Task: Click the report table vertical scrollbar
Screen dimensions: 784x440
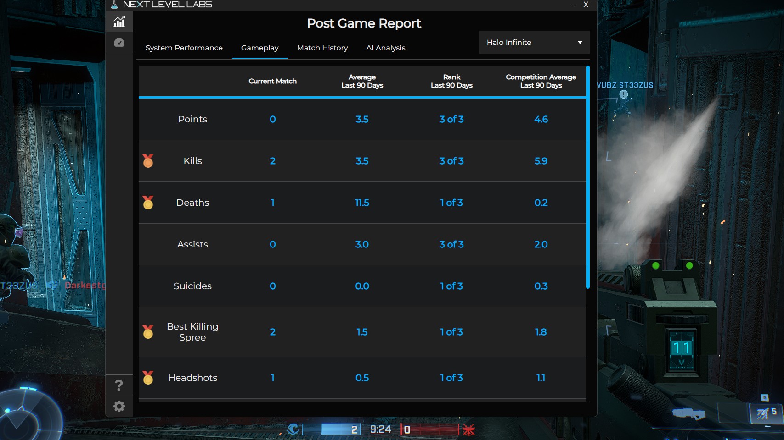Action: point(587,177)
